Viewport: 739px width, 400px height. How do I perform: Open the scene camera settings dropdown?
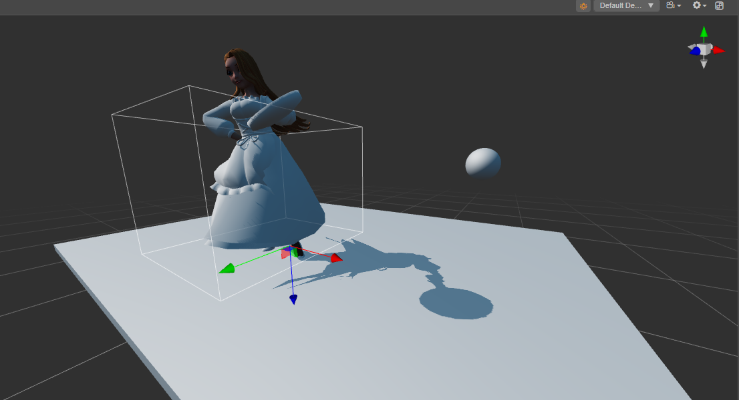(x=674, y=5)
